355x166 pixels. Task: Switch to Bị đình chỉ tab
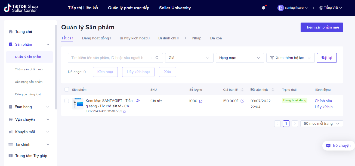tap(169, 38)
